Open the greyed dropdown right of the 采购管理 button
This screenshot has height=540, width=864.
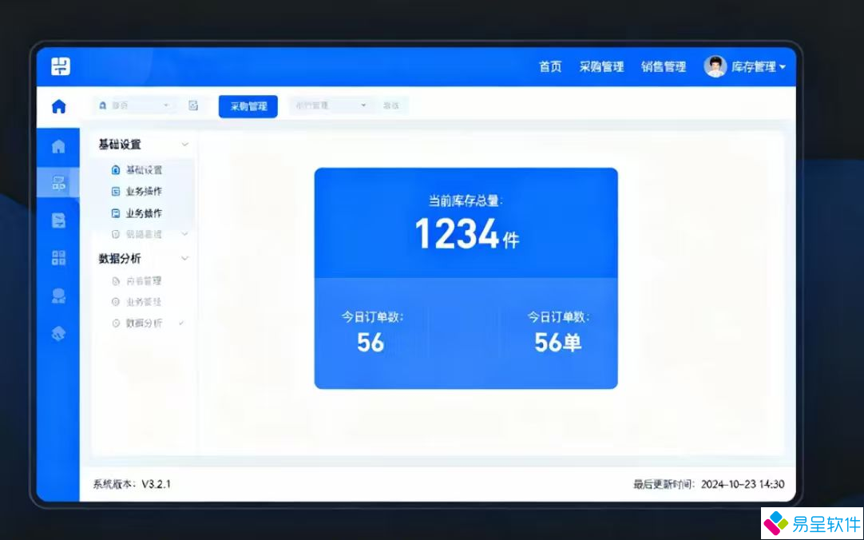tap(330, 105)
